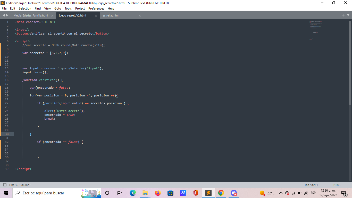Close the Media_Edades_Familia.html tab
The height and width of the screenshot is (198, 352).
52,16
